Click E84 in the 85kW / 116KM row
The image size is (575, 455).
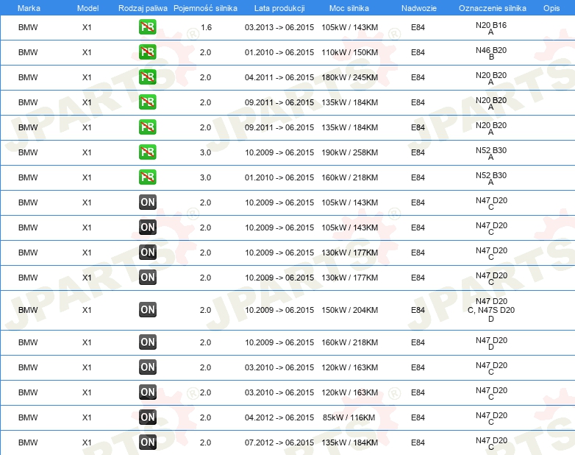coord(418,417)
